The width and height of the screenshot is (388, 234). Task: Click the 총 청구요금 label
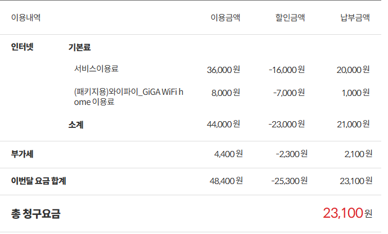tap(35, 213)
